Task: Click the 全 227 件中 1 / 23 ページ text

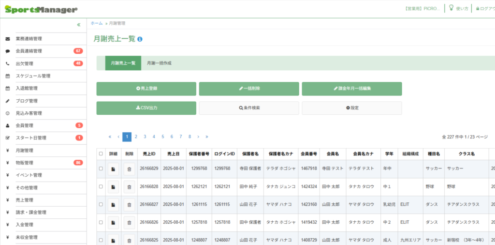Action: [x=465, y=137]
